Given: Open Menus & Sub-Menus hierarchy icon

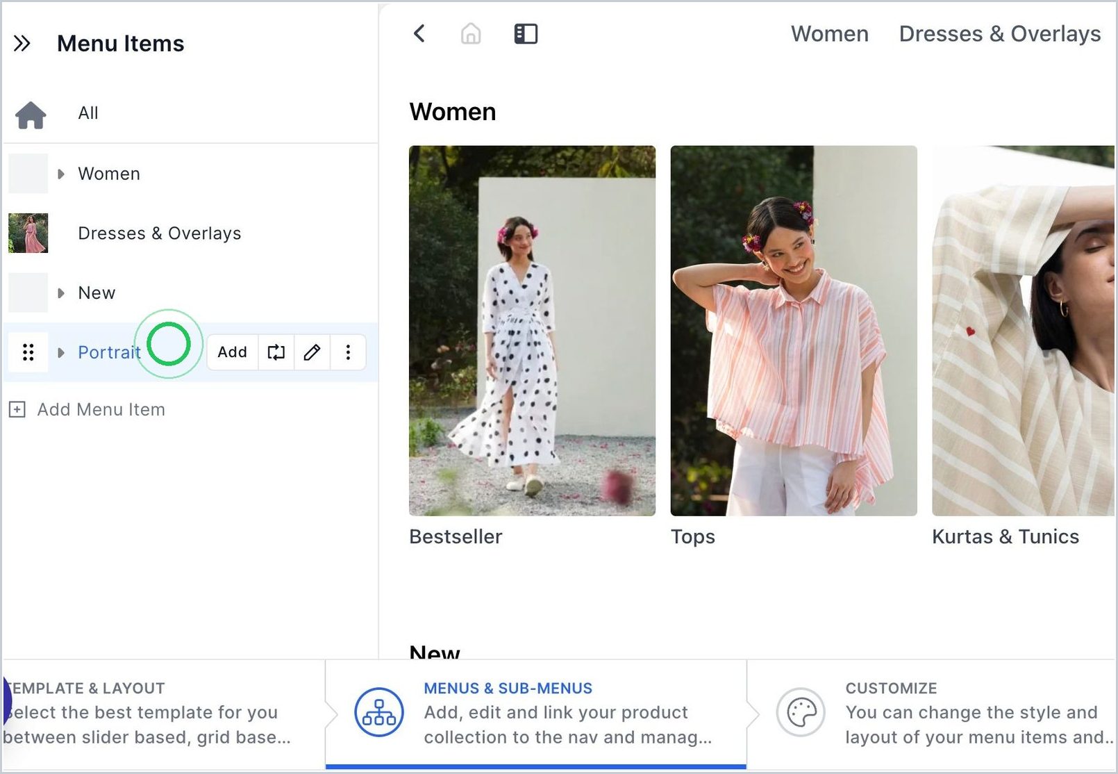Looking at the screenshot, I should [379, 712].
